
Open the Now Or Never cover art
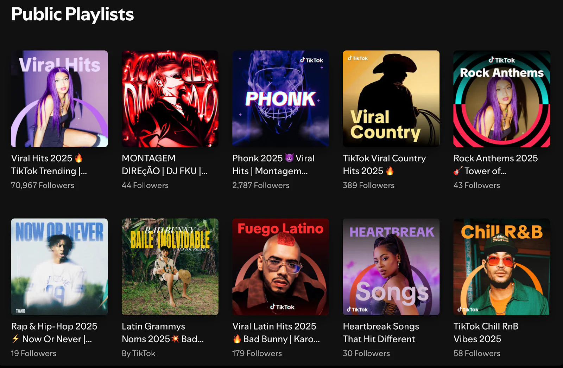click(59, 267)
